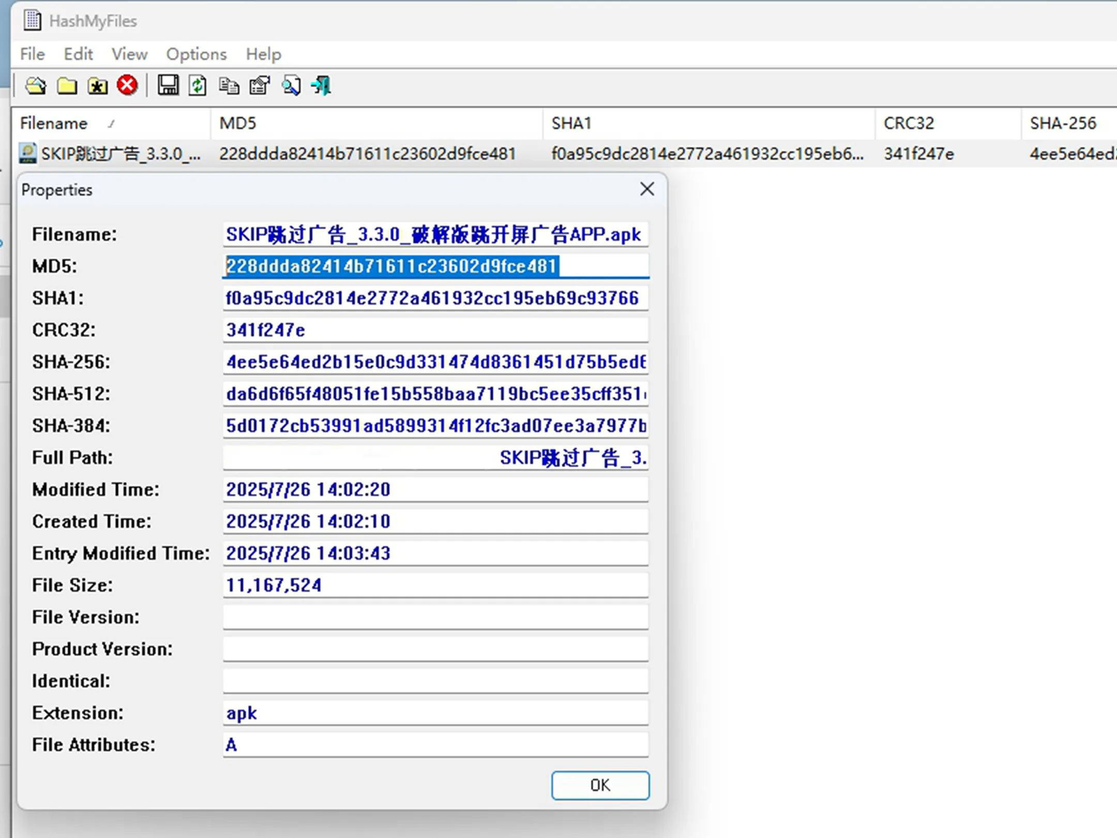Click the empty Identical field
The height and width of the screenshot is (838, 1117).
click(435, 681)
